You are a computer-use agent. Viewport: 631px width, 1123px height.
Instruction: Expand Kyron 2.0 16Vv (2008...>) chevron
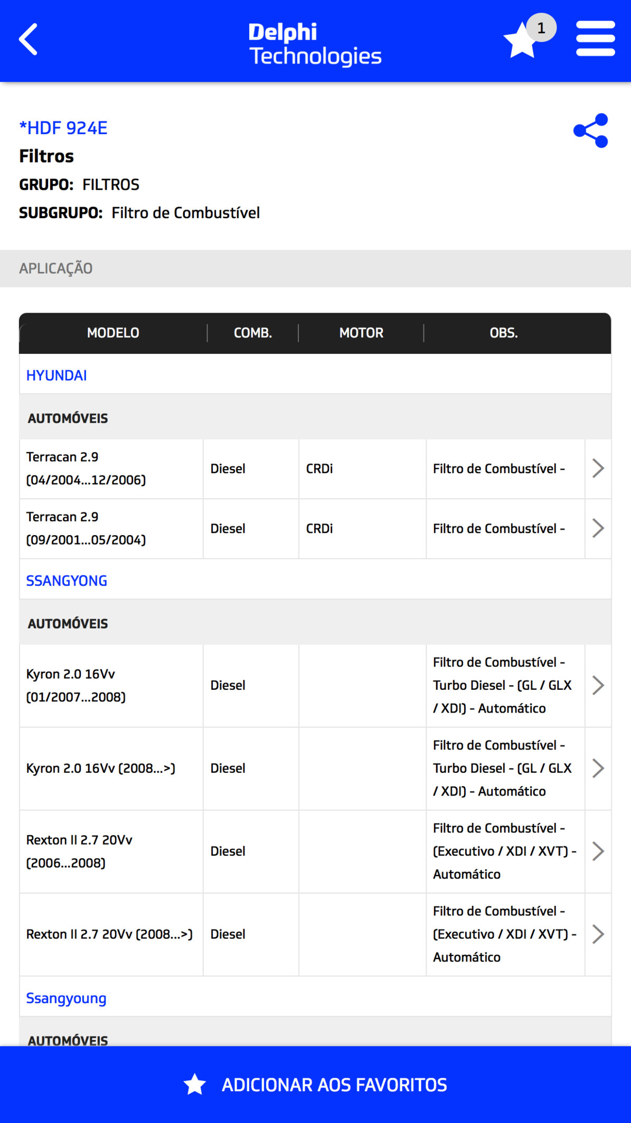coord(598,768)
